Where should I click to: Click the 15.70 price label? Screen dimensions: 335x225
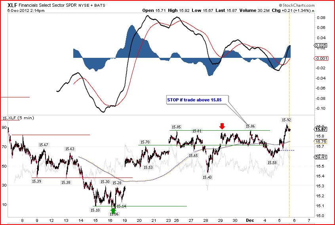point(145,142)
